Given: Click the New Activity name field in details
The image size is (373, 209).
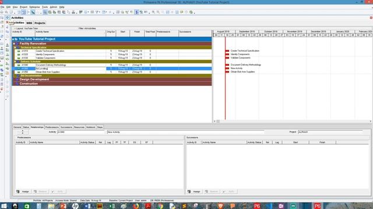Looking at the screenshot, I should click(185, 132).
